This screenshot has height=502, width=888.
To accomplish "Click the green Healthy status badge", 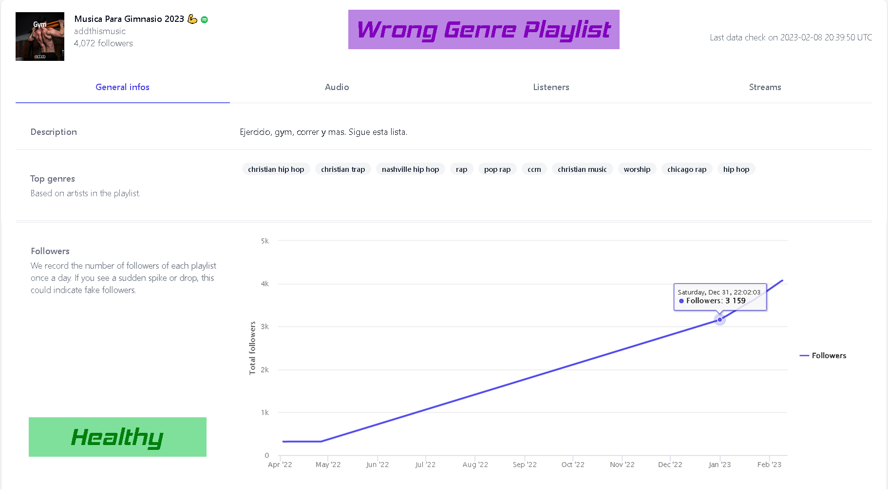I will point(117,437).
